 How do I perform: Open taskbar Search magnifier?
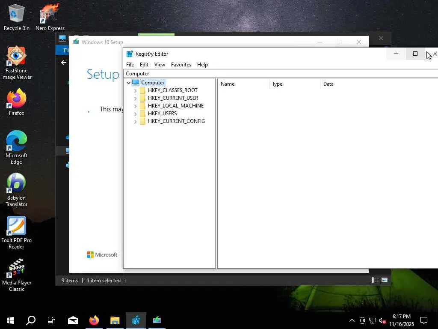pyautogui.click(x=31, y=320)
